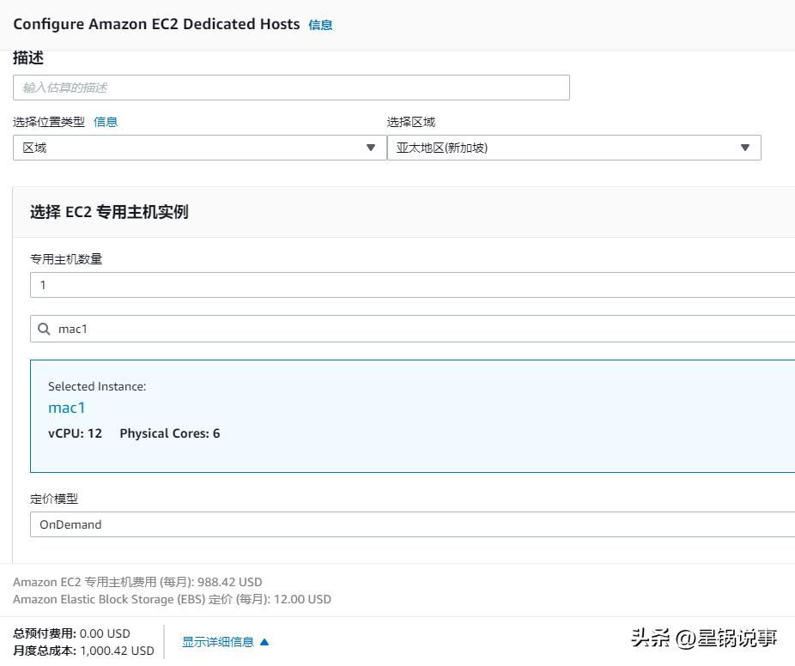The height and width of the screenshot is (666, 795).
Task: Open the 信息 help beside 选择位置类型
Action: pos(106,122)
